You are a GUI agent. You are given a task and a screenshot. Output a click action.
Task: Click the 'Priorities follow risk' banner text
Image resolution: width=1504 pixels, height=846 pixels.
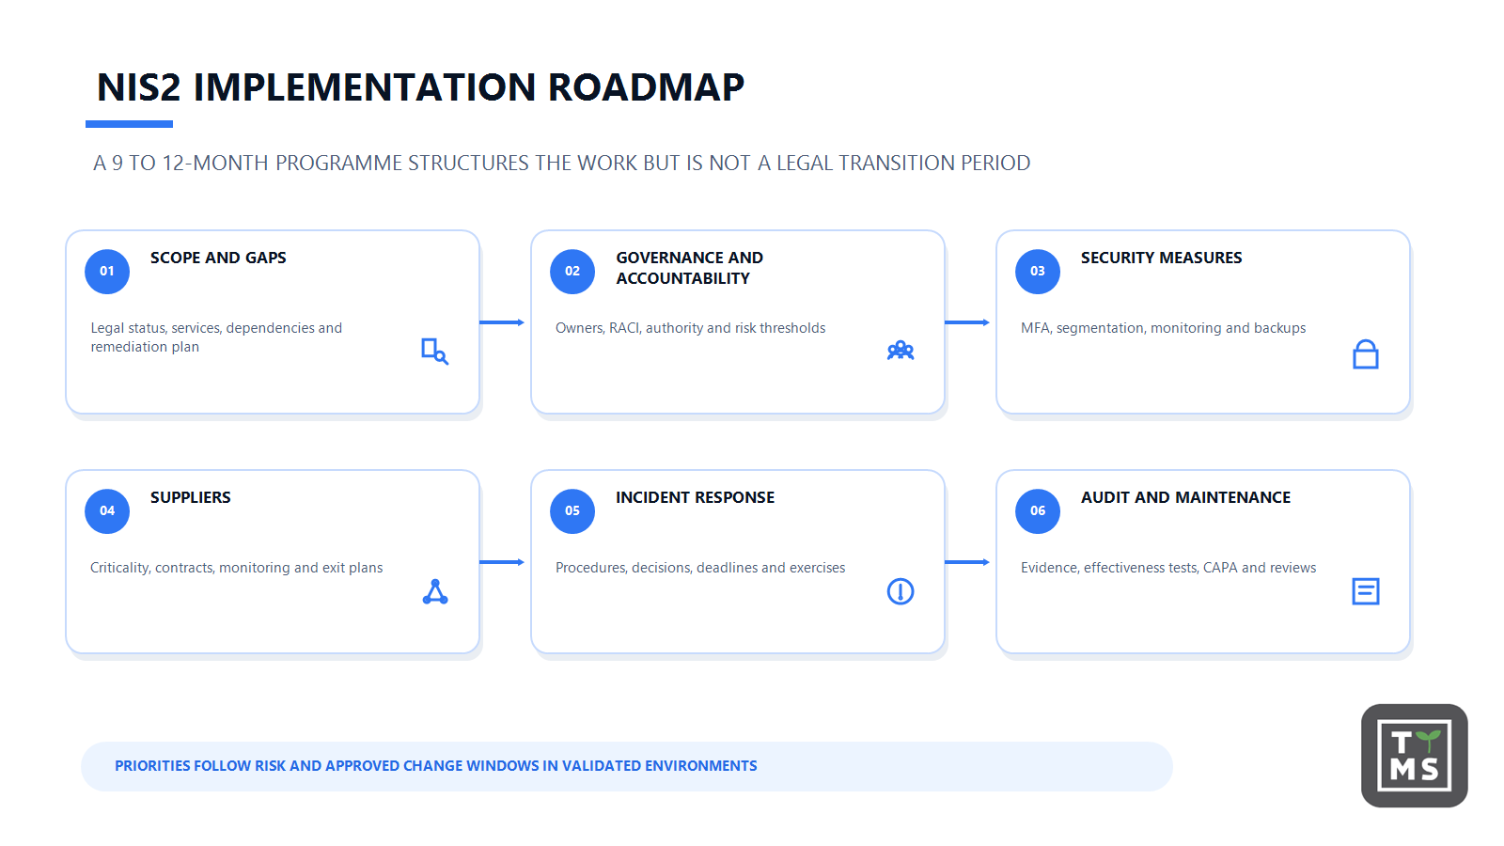[435, 766]
